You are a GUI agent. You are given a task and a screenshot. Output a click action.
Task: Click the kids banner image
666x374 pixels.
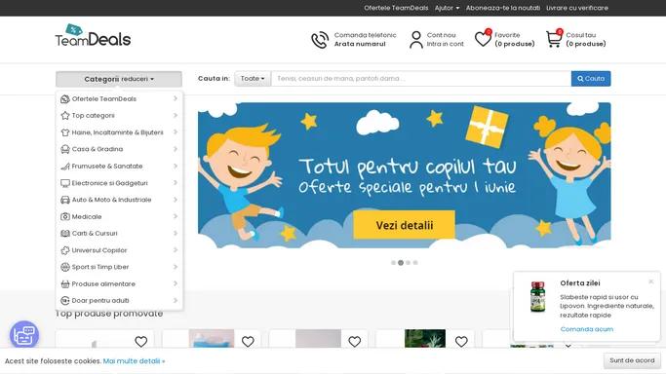tap(404, 174)
